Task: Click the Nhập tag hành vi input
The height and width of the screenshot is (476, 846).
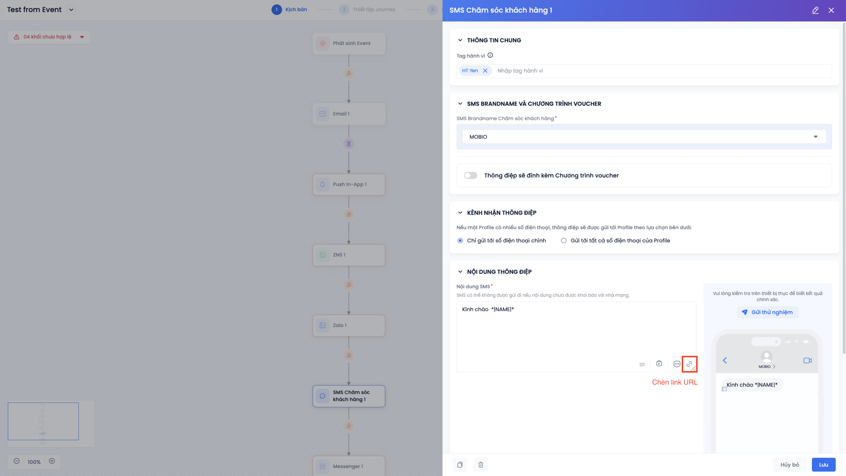Action: pyautogui.click(x=661, y=71)
